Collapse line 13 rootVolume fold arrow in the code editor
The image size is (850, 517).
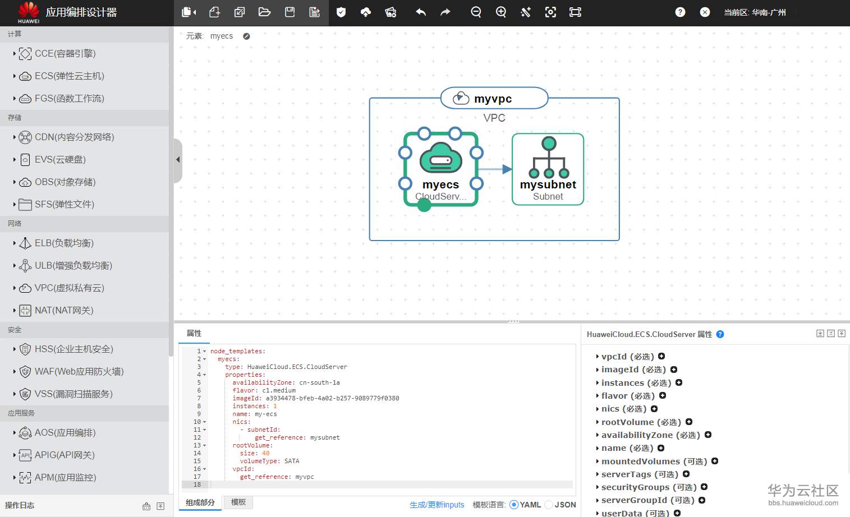click(205, 445)
